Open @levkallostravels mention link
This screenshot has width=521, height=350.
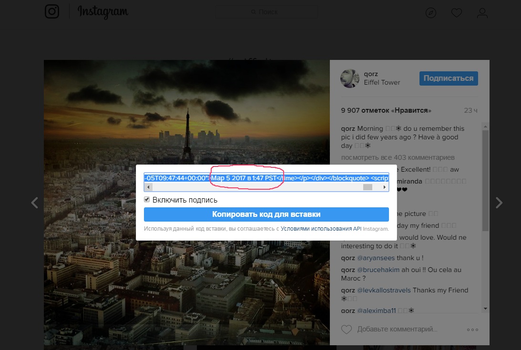(384, 291)
